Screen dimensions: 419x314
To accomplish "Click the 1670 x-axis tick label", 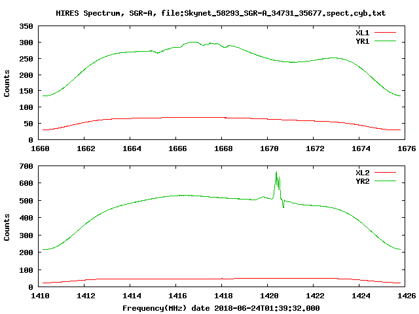I will click(269, 148).
